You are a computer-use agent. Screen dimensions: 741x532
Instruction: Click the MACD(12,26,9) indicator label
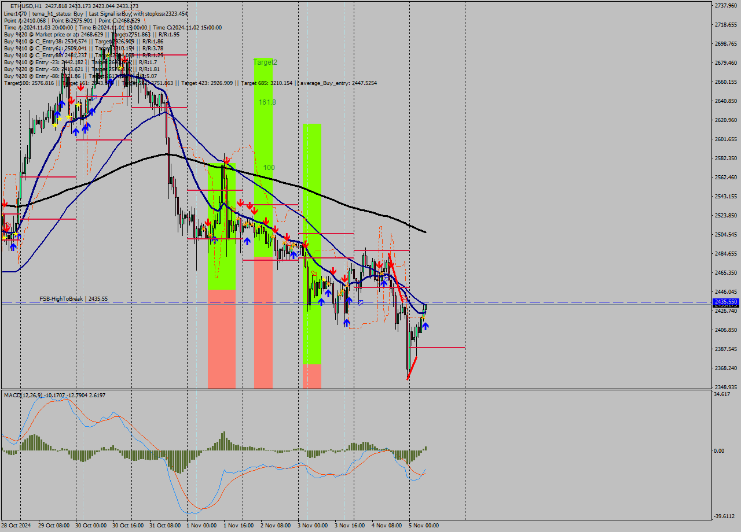pyautogui.click(x=54, y=395)
